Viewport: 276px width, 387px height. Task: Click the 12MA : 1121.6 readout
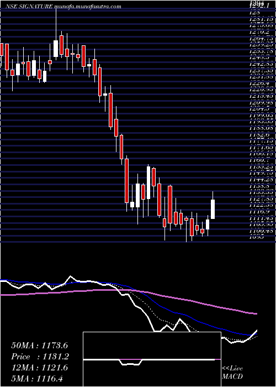point(39,368)
